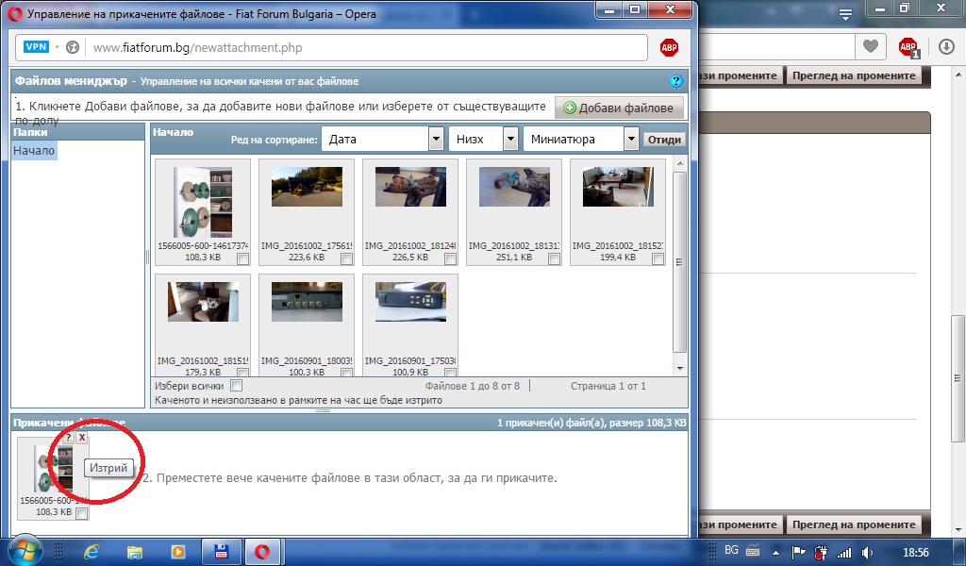Click the 'Добави файлове' button
This screenshot has height=566, width=966.
(620, 108)
